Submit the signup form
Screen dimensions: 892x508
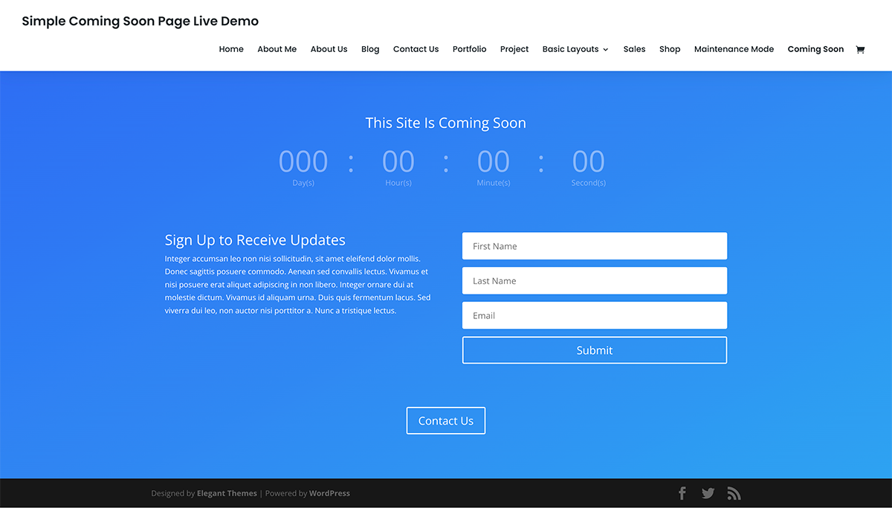(x=595, y=350)
